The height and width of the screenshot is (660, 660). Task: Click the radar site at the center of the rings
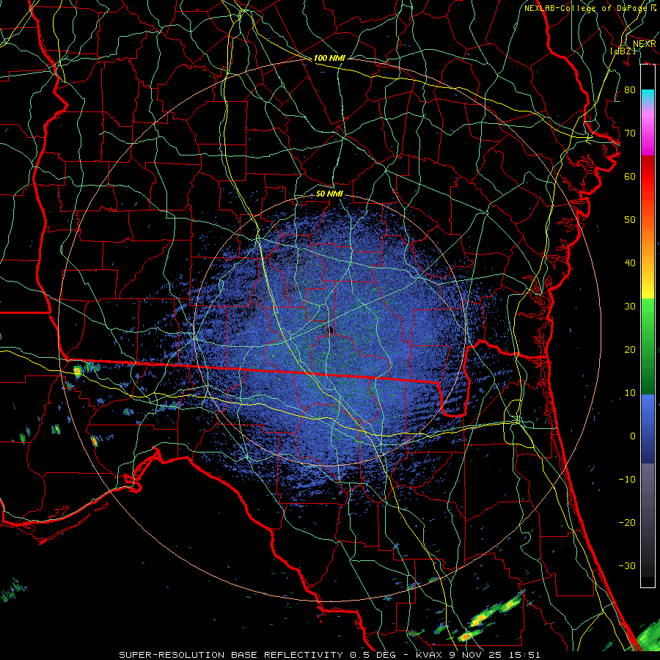pos(331,330)
